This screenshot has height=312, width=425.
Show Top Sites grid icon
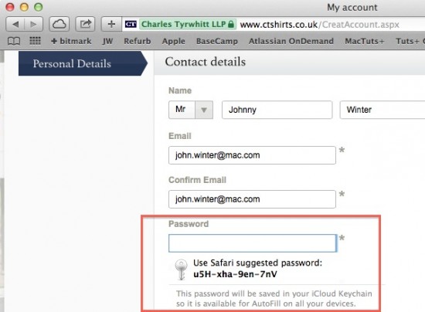35,41
